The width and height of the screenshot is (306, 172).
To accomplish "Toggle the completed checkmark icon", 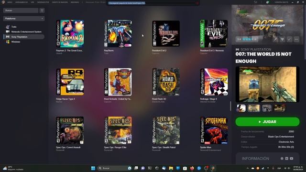I will click(x=289, y=39).
